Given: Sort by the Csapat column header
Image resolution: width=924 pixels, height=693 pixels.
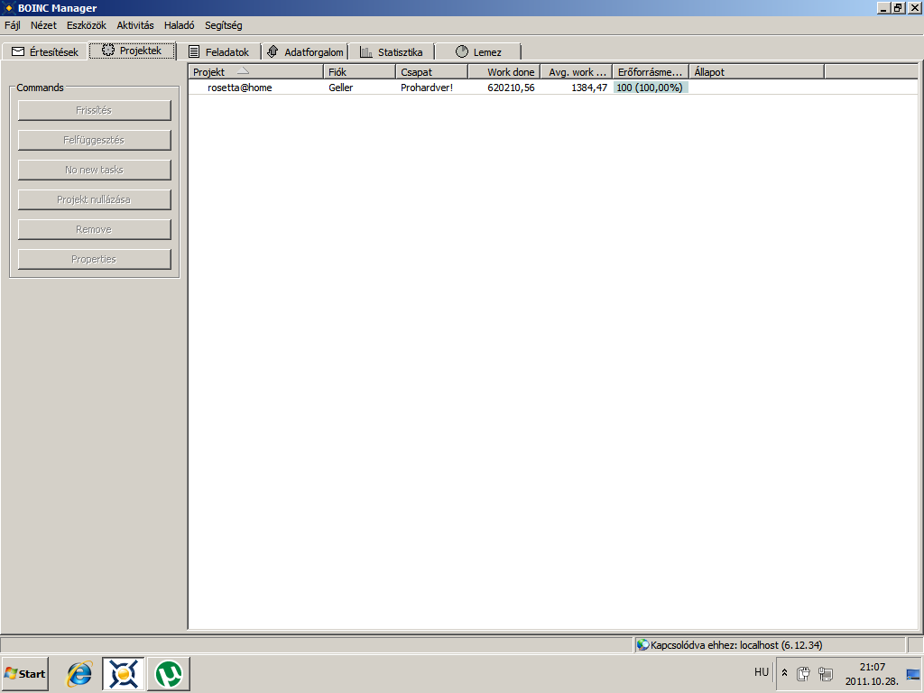Looking at the screenshot, I should click(x=432, y=72).
